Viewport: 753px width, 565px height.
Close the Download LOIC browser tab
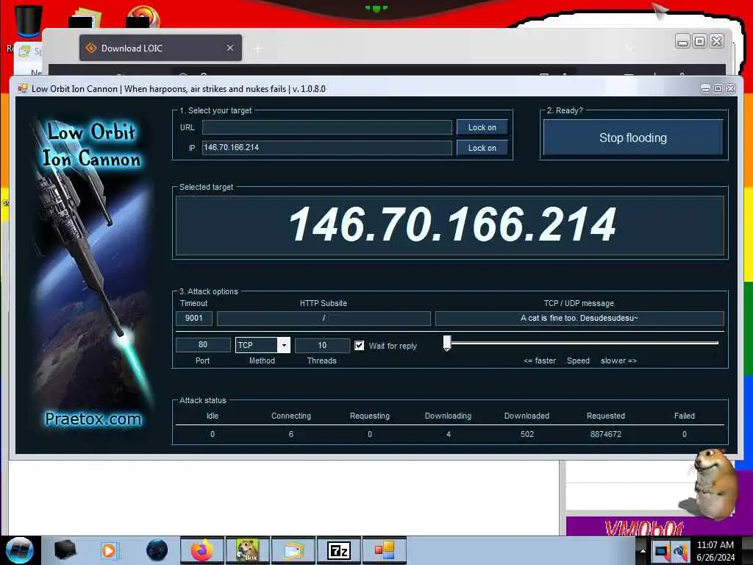(x=230, y=48)
